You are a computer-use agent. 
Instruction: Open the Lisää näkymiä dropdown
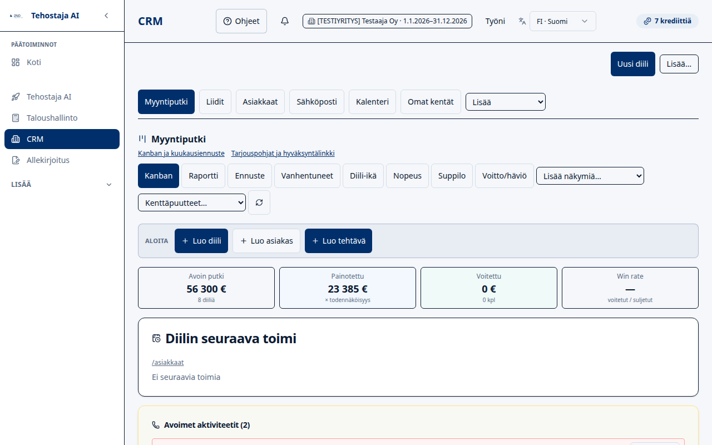click(590, 176)
